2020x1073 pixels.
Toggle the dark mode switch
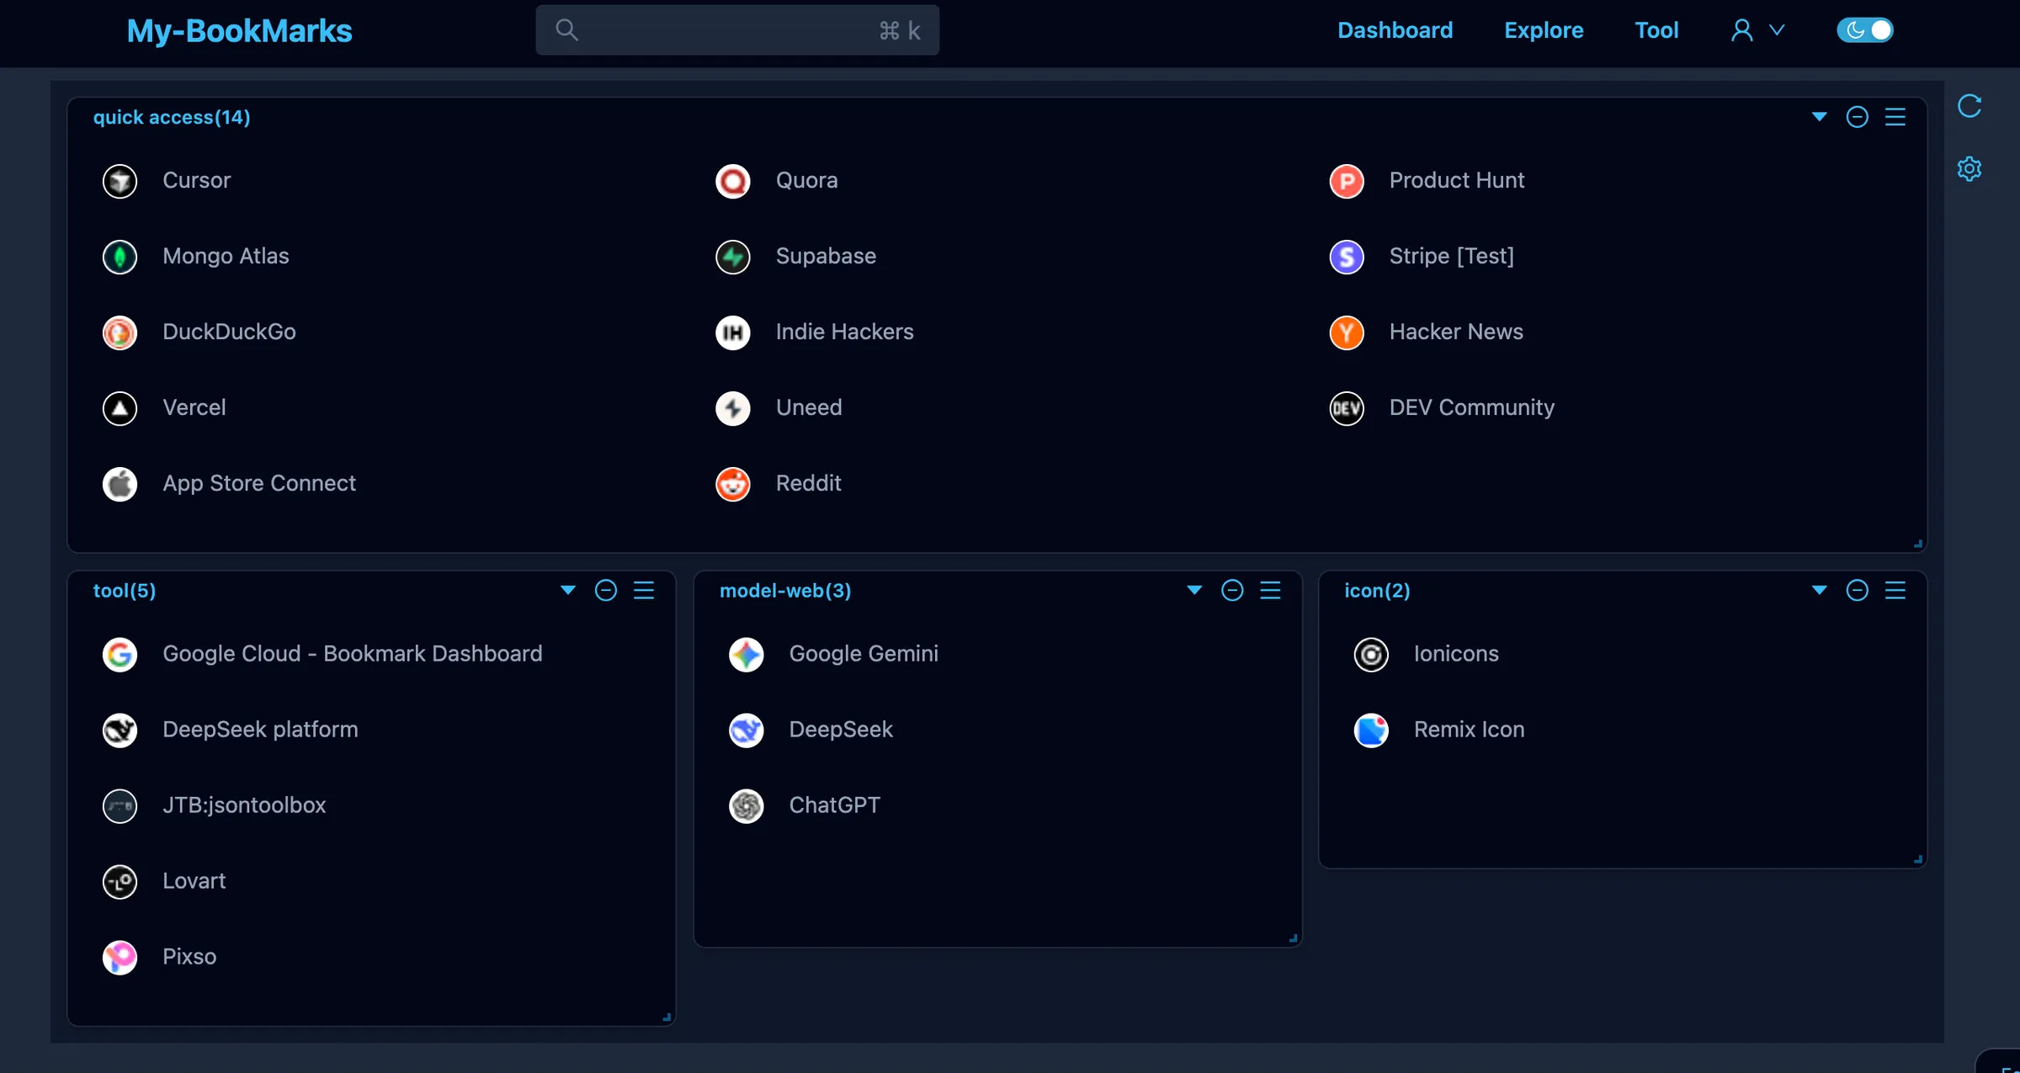(x=1864, y=29)
